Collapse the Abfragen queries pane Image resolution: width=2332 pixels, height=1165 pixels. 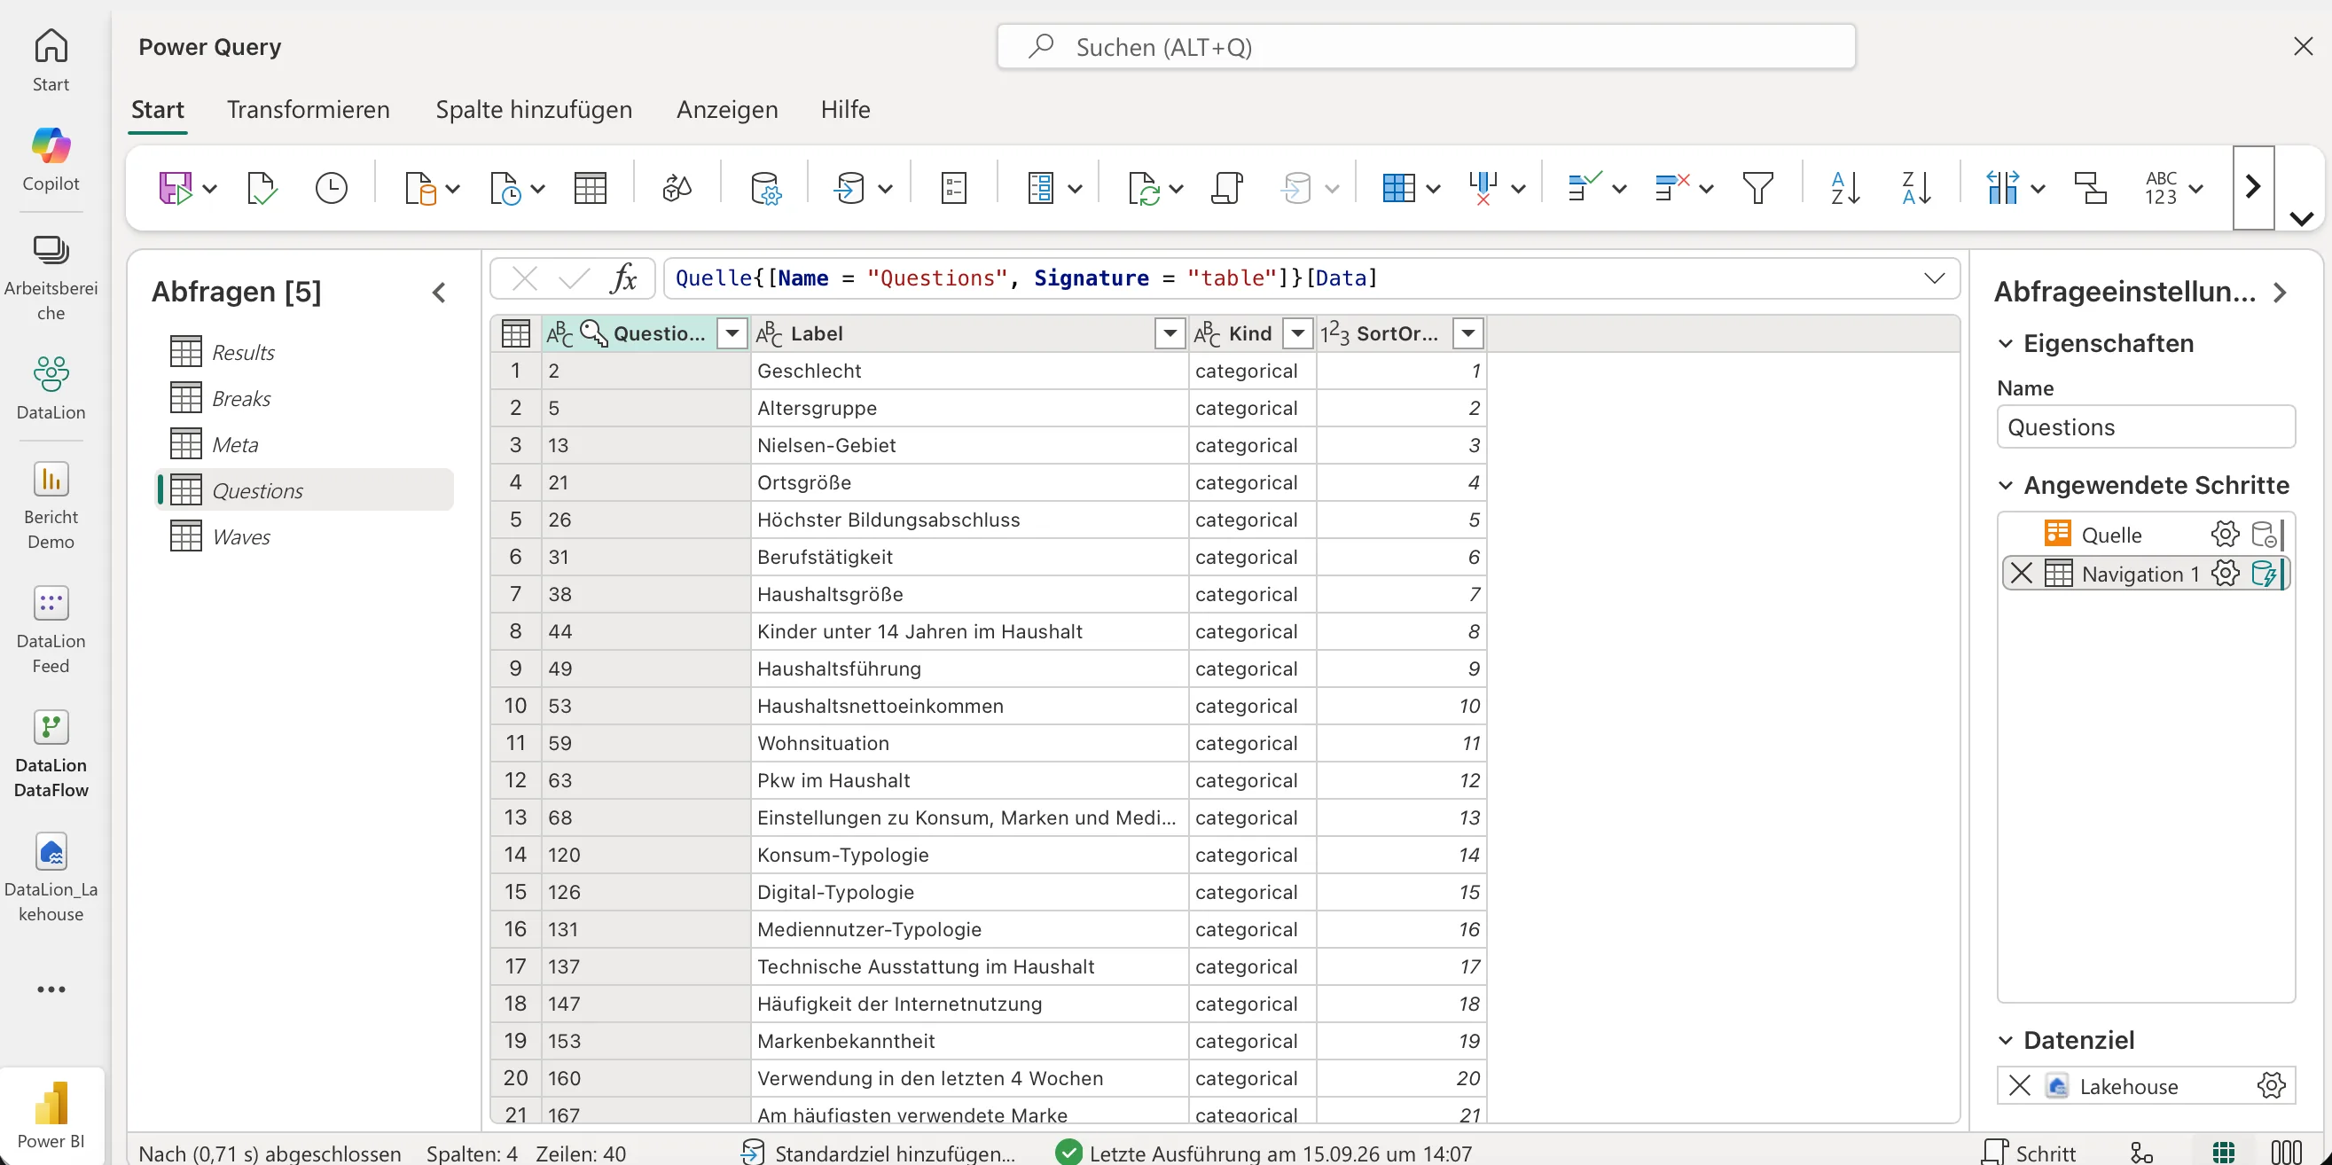tap(439, 293)
